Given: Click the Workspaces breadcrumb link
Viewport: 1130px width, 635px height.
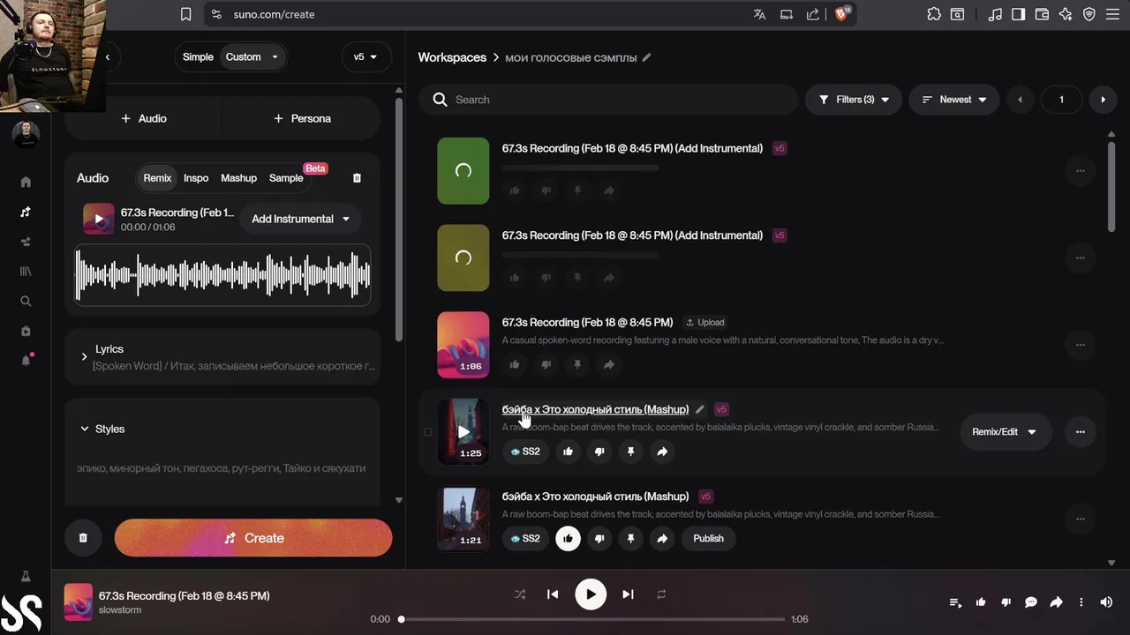Looking at the screenshot, I should (452, 57).
